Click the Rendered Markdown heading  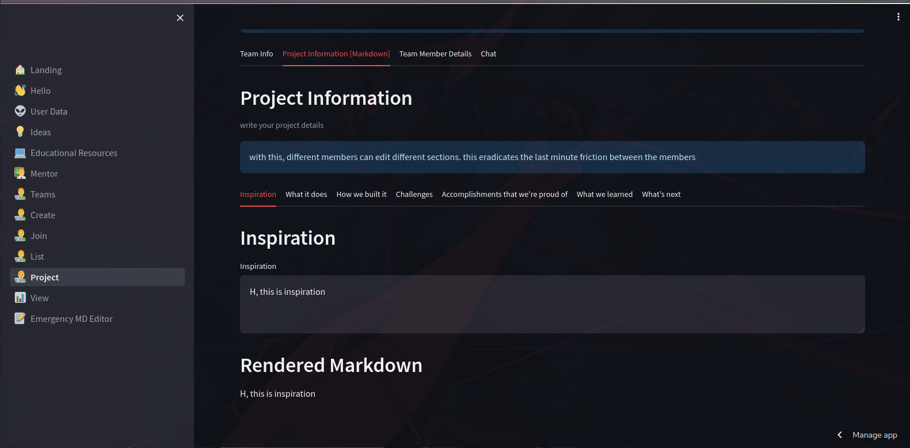click(331, 365)
